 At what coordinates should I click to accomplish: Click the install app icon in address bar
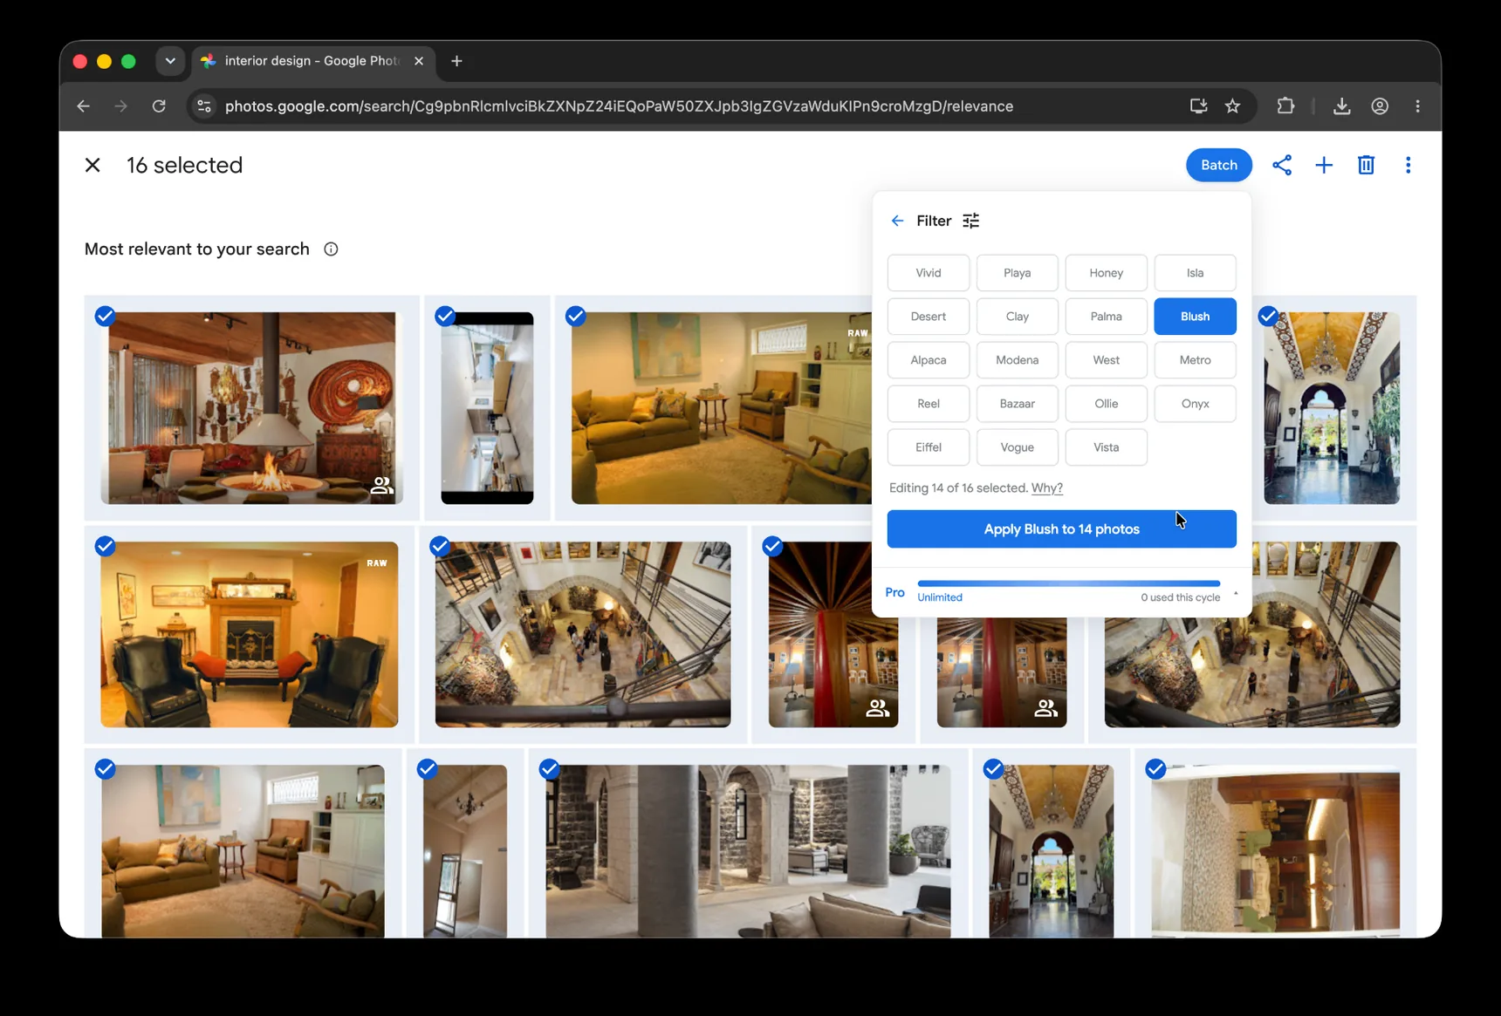1198,106
